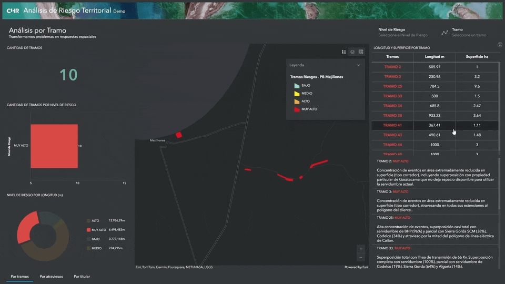505x284 pixels.
Task: Switch to the Por titular tab
Action: coord(82,276)
